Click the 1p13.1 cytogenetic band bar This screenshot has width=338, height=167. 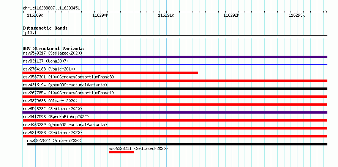(x=175, y=37)
